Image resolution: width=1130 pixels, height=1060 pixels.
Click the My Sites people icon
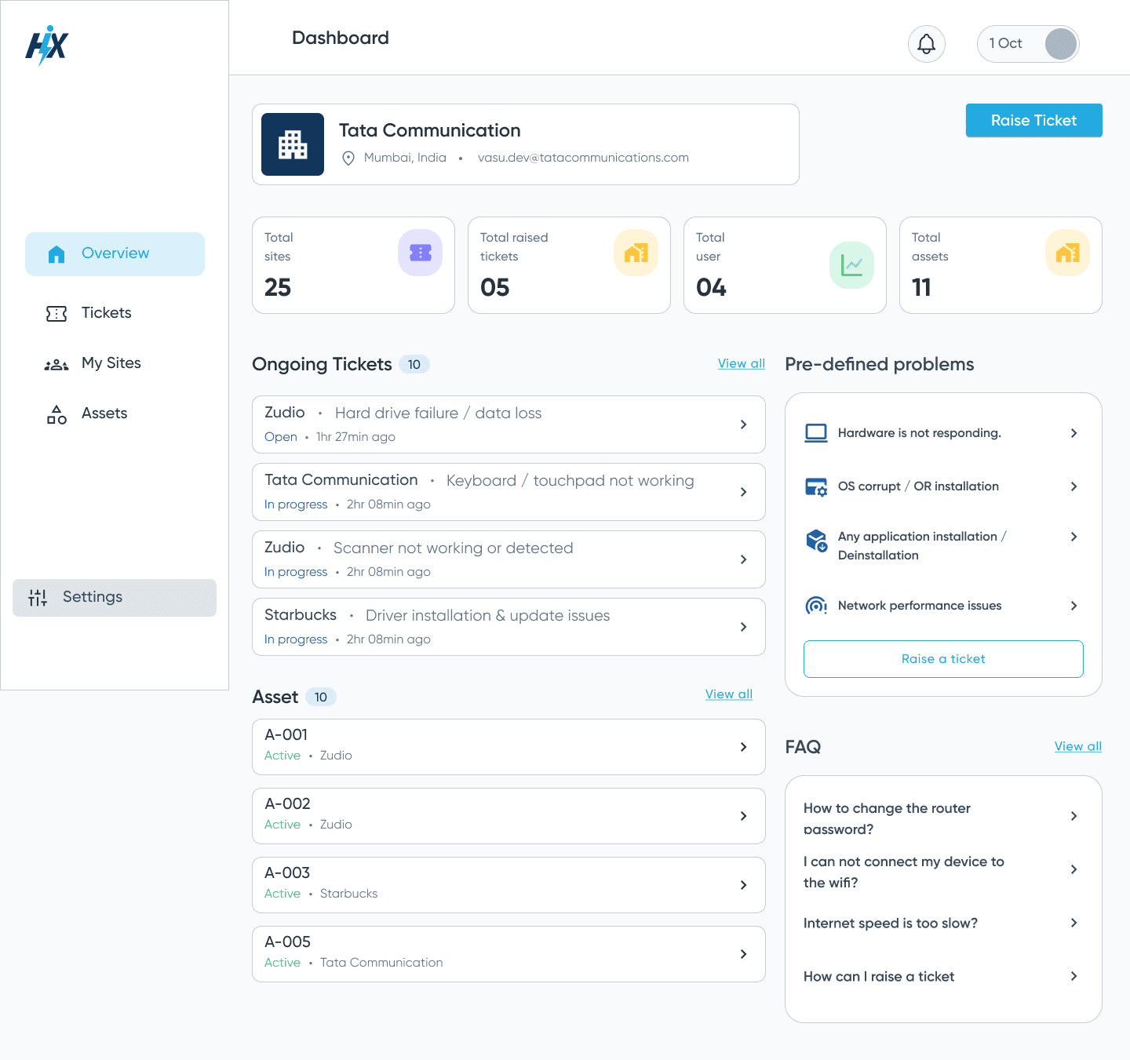coord(56,364)
